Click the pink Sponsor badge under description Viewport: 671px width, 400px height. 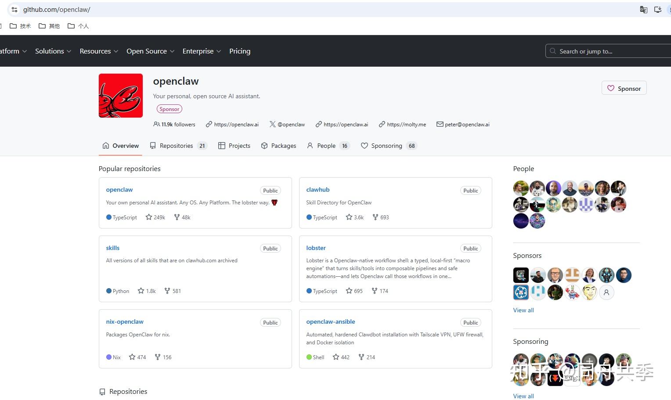click(x=170, y=109)
